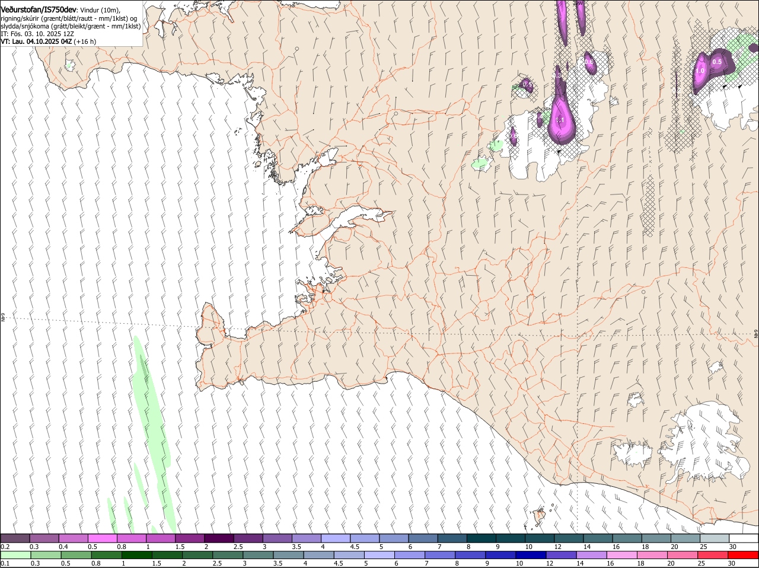759x568 pixels.
Task: Pick the 12 violet swatch in the rain scale
Action: [561, 556]
